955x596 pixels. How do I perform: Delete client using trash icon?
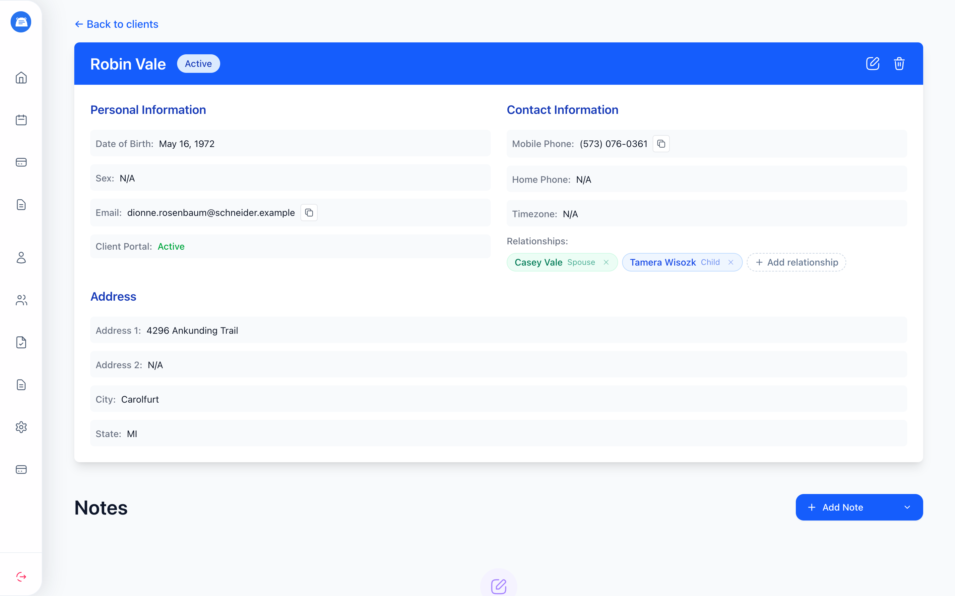click(x=899, y=64)
